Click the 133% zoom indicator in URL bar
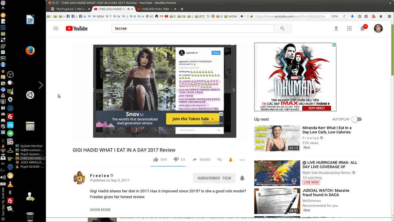 coord(335,16)
